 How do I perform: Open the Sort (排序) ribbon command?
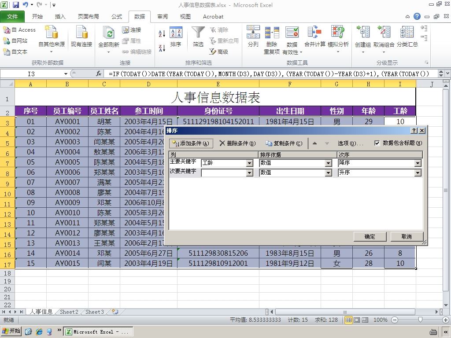pyautogui.click(x=176, y=37)
